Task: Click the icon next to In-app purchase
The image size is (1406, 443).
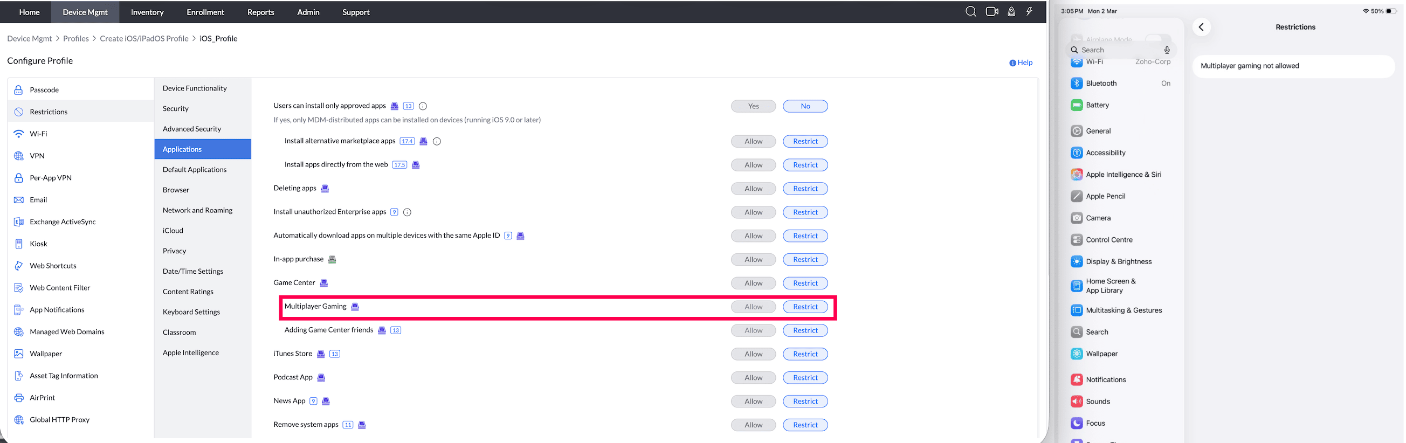Action: point(332,260)
